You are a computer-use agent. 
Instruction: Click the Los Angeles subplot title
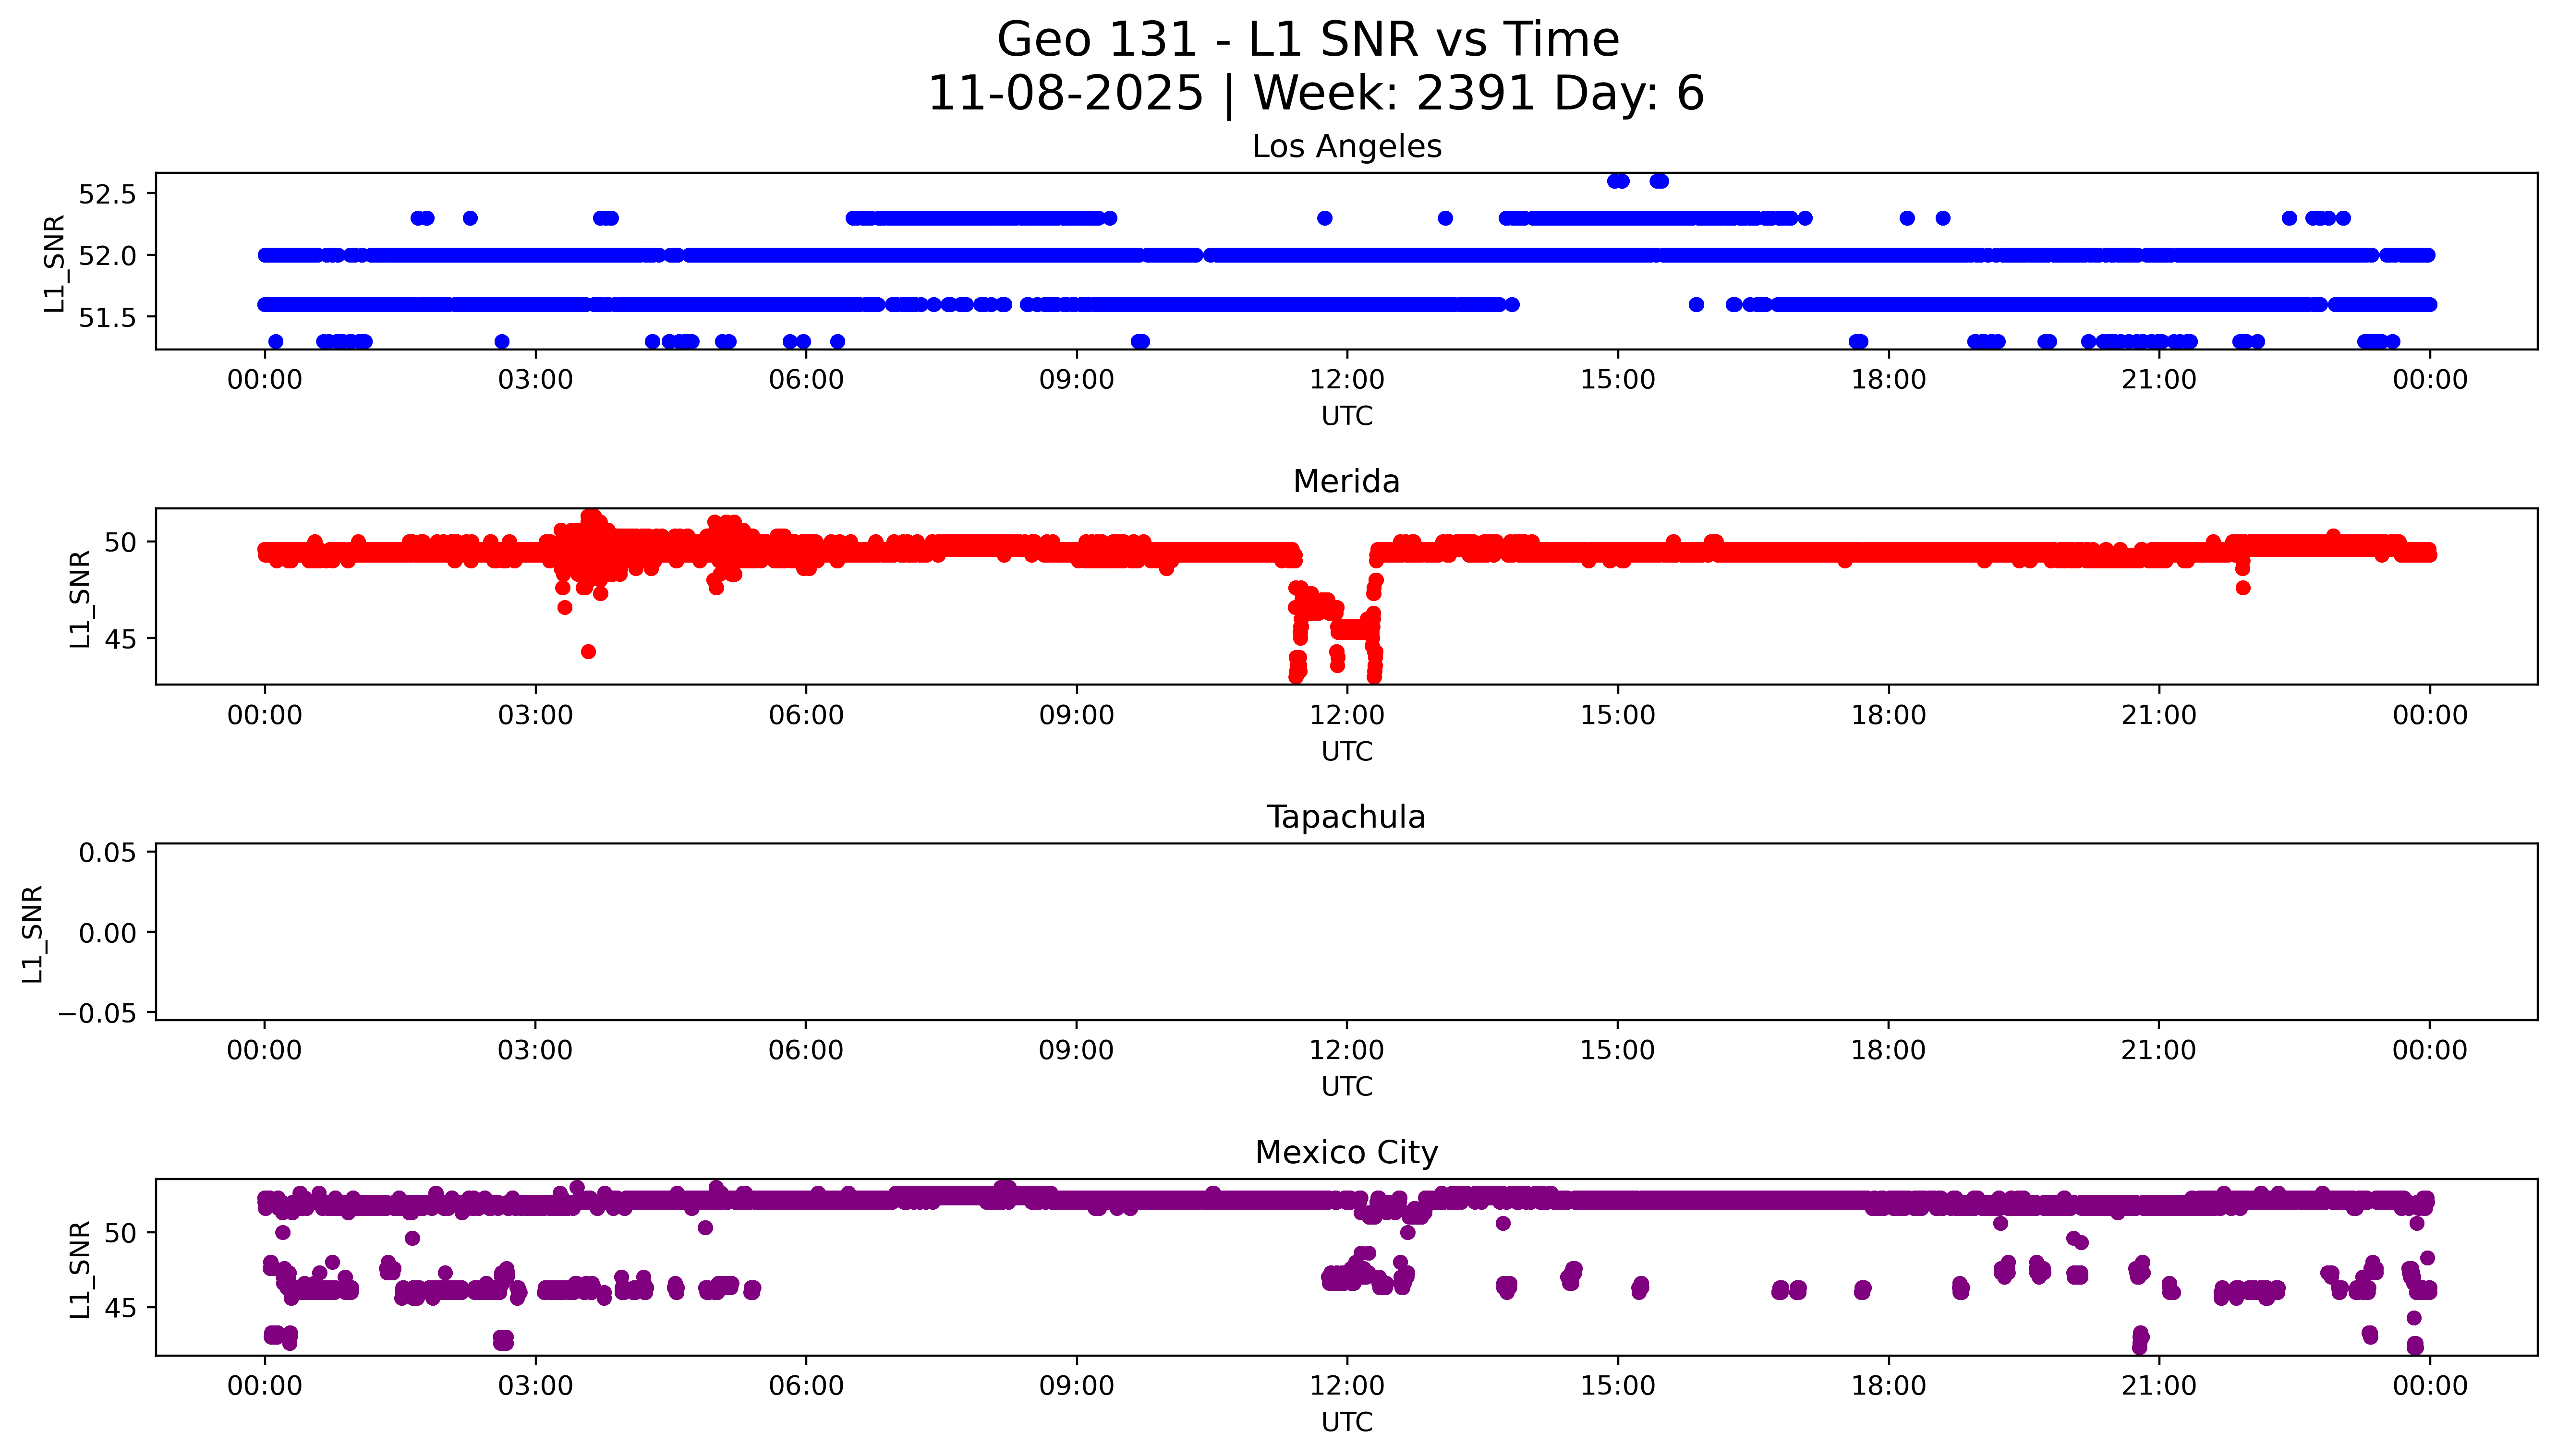coord(1346,147)
